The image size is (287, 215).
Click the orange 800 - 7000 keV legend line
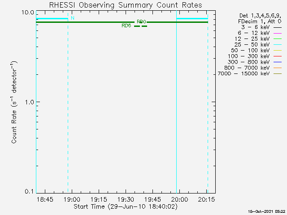click(277, 68)
